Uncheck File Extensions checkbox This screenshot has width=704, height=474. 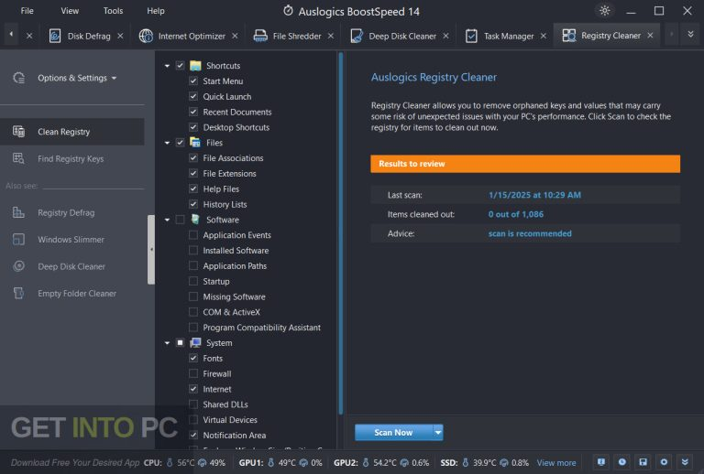(193, 173)
